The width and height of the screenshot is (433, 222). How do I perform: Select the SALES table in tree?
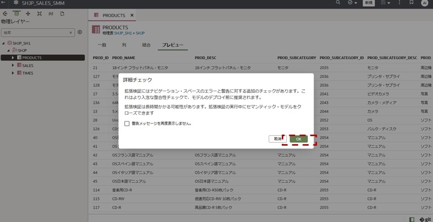pos(28,65)
